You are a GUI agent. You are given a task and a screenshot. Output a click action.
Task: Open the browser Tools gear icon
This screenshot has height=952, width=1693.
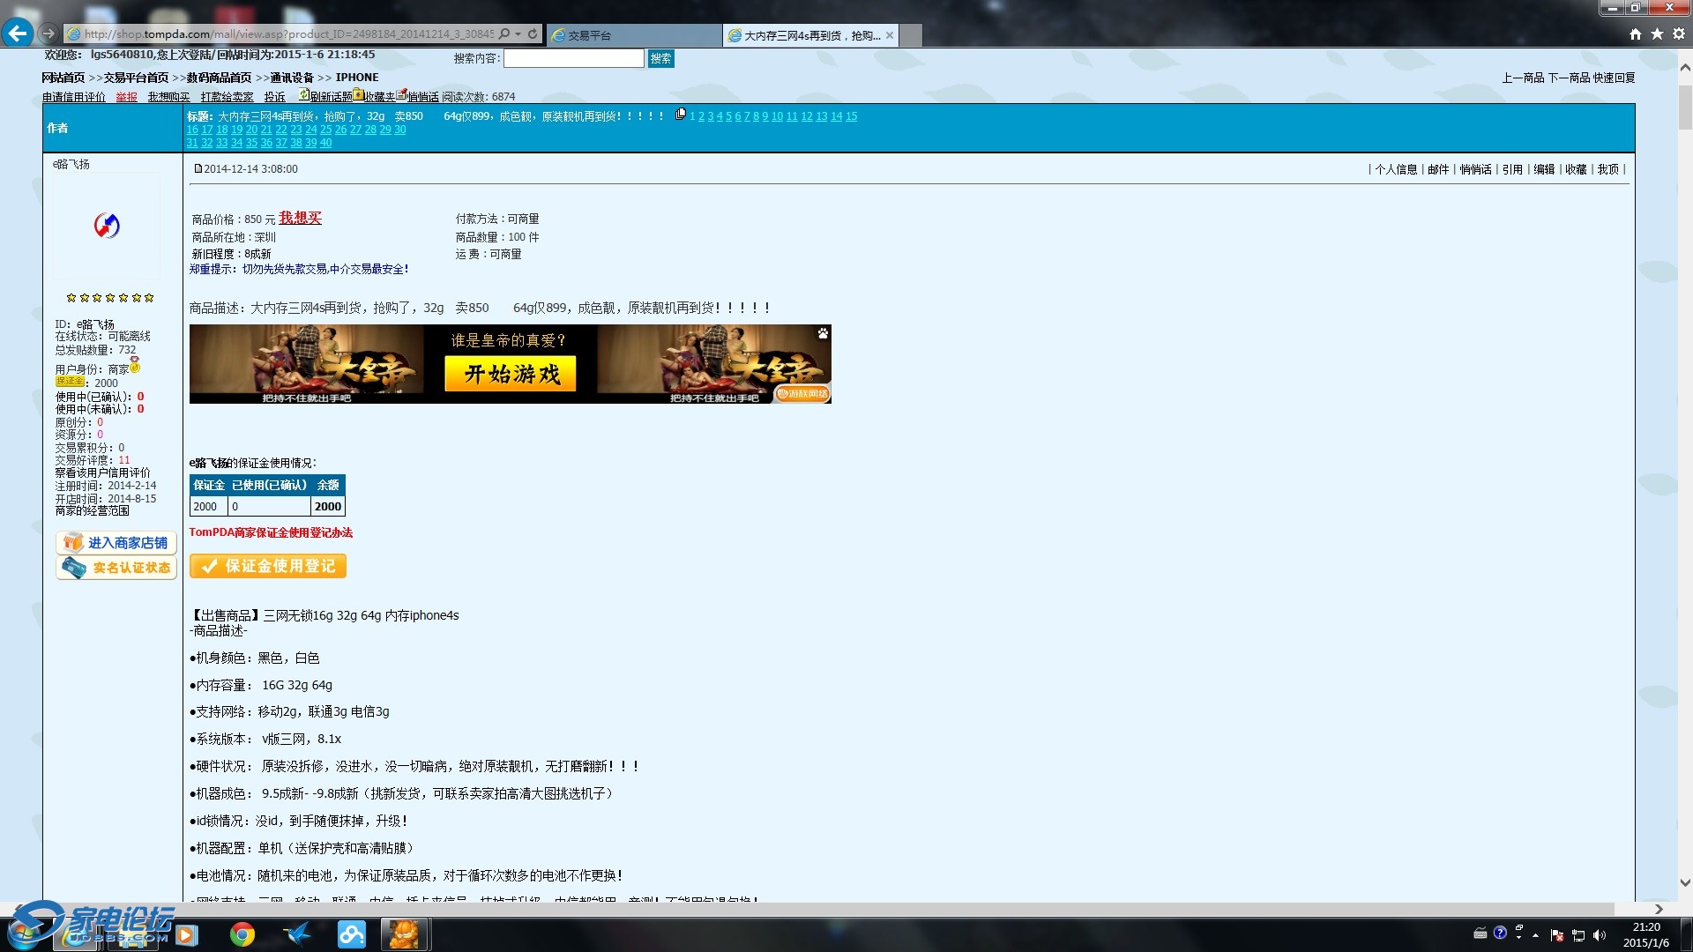click(x=1679, y=33)
